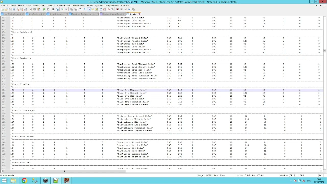327x184 pixels.
Task: Open the Herramientas menu
Action: point(79,5)
